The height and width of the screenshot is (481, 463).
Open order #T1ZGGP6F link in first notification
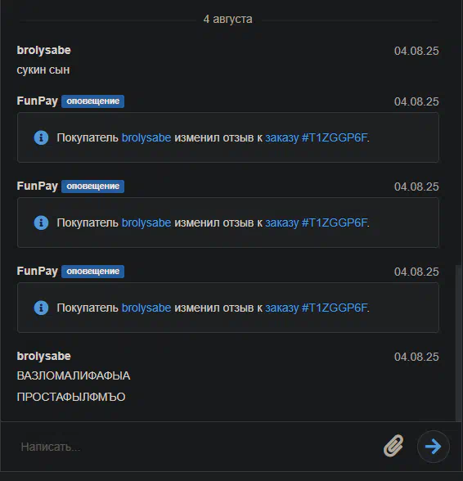316,137
